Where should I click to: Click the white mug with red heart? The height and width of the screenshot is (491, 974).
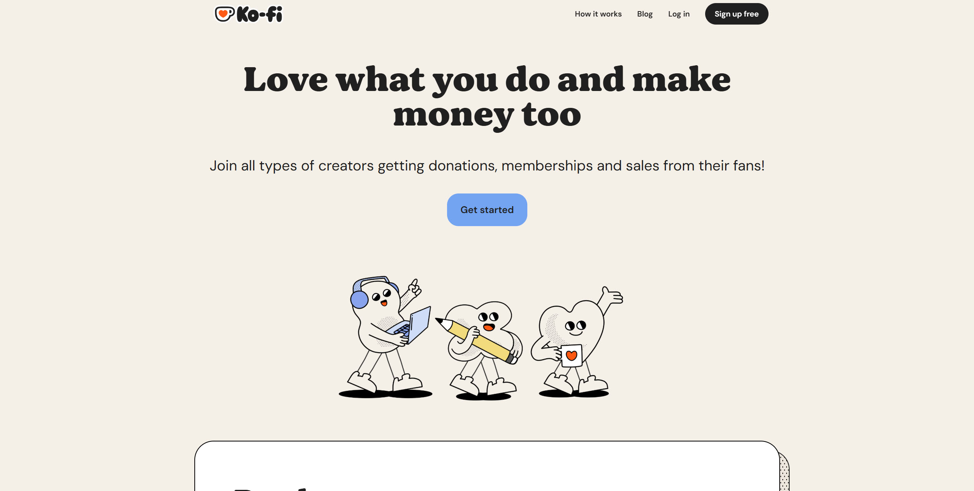pyautogui.click(x=571, y=355)
